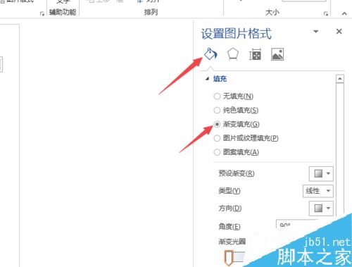The image size is (352, 267).
Task: Collapse the 填充 section
Action: [207, 79]
